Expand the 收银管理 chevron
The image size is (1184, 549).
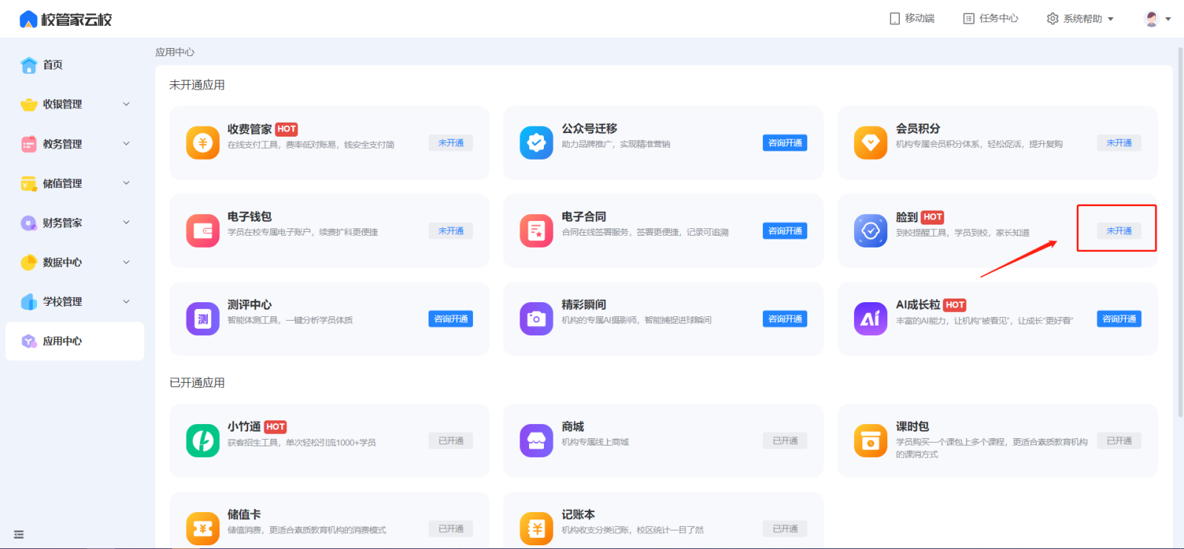(127, 104)
